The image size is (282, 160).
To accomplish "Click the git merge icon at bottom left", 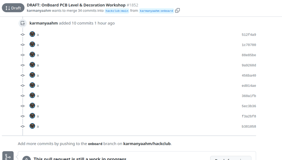I will coord(8,156).
